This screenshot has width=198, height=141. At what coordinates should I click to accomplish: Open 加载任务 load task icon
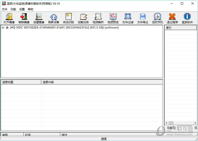(x=84, y=18)
